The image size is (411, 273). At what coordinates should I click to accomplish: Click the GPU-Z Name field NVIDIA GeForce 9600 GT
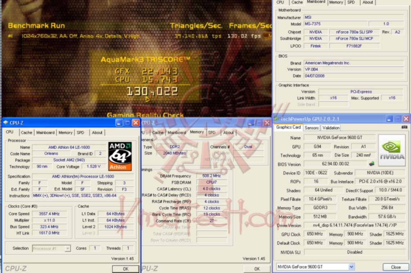[x=339, y=138]
